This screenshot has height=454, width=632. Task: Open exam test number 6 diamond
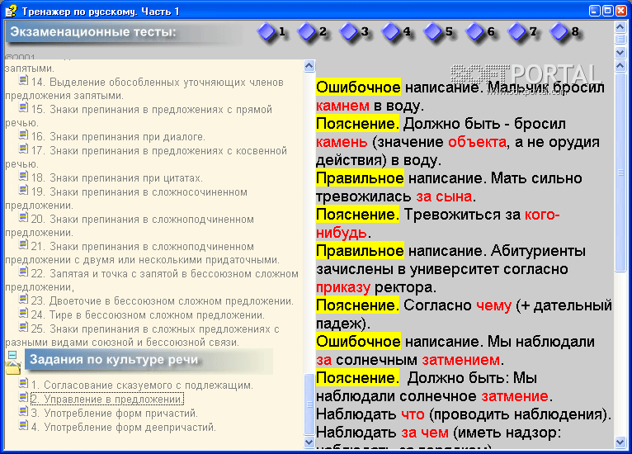click(x=476, y=32)
